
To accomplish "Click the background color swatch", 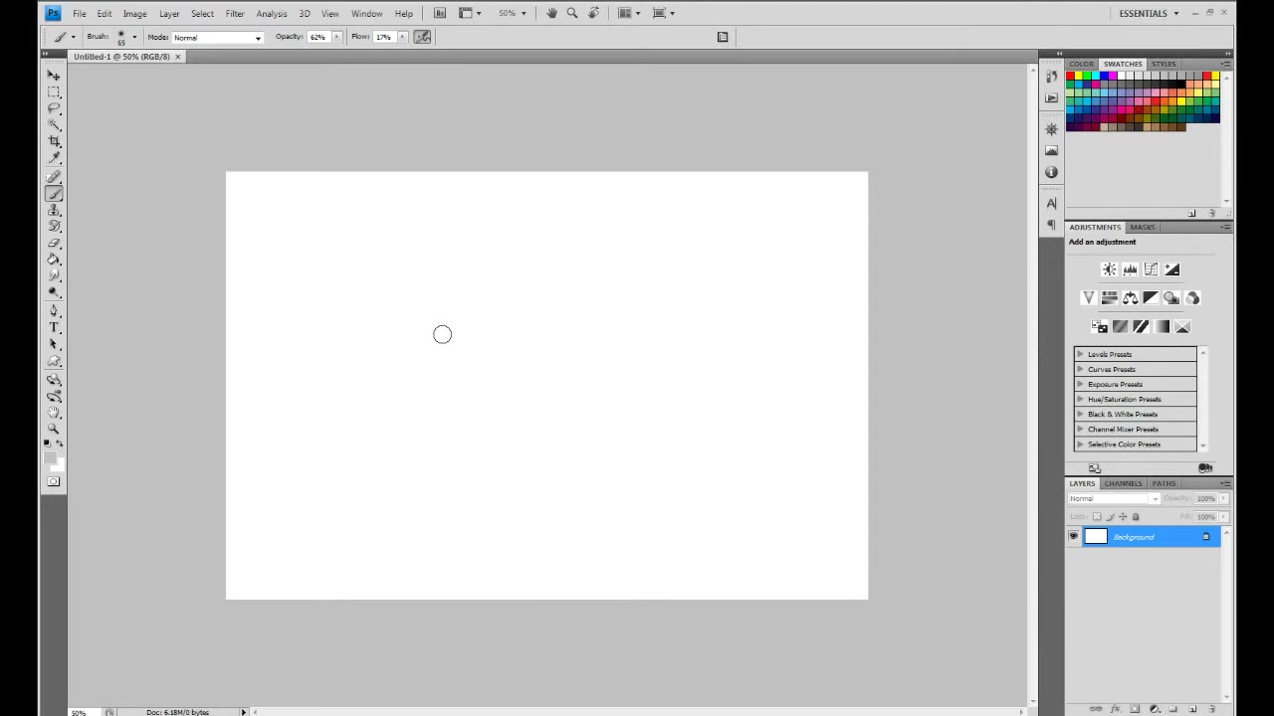I will click(58, 464).
